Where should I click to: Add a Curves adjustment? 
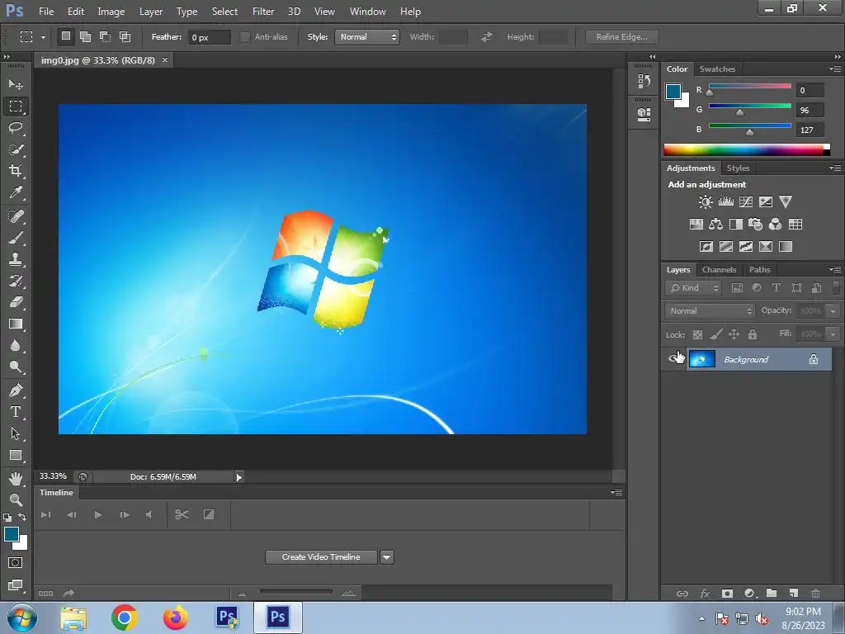point(746,202)
